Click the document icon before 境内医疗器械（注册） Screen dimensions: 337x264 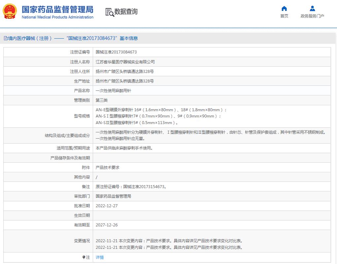tap(6, 38)
